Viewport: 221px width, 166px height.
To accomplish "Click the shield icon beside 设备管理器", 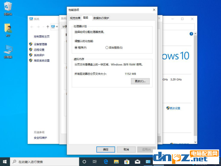I will [x=31, y=44].
